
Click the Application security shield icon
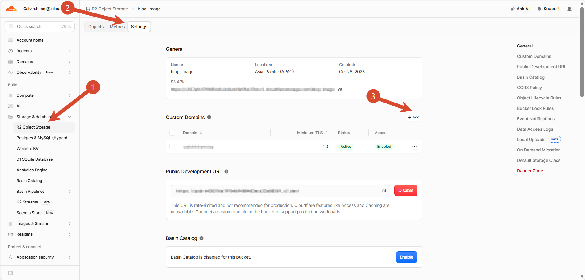(10, 257)
